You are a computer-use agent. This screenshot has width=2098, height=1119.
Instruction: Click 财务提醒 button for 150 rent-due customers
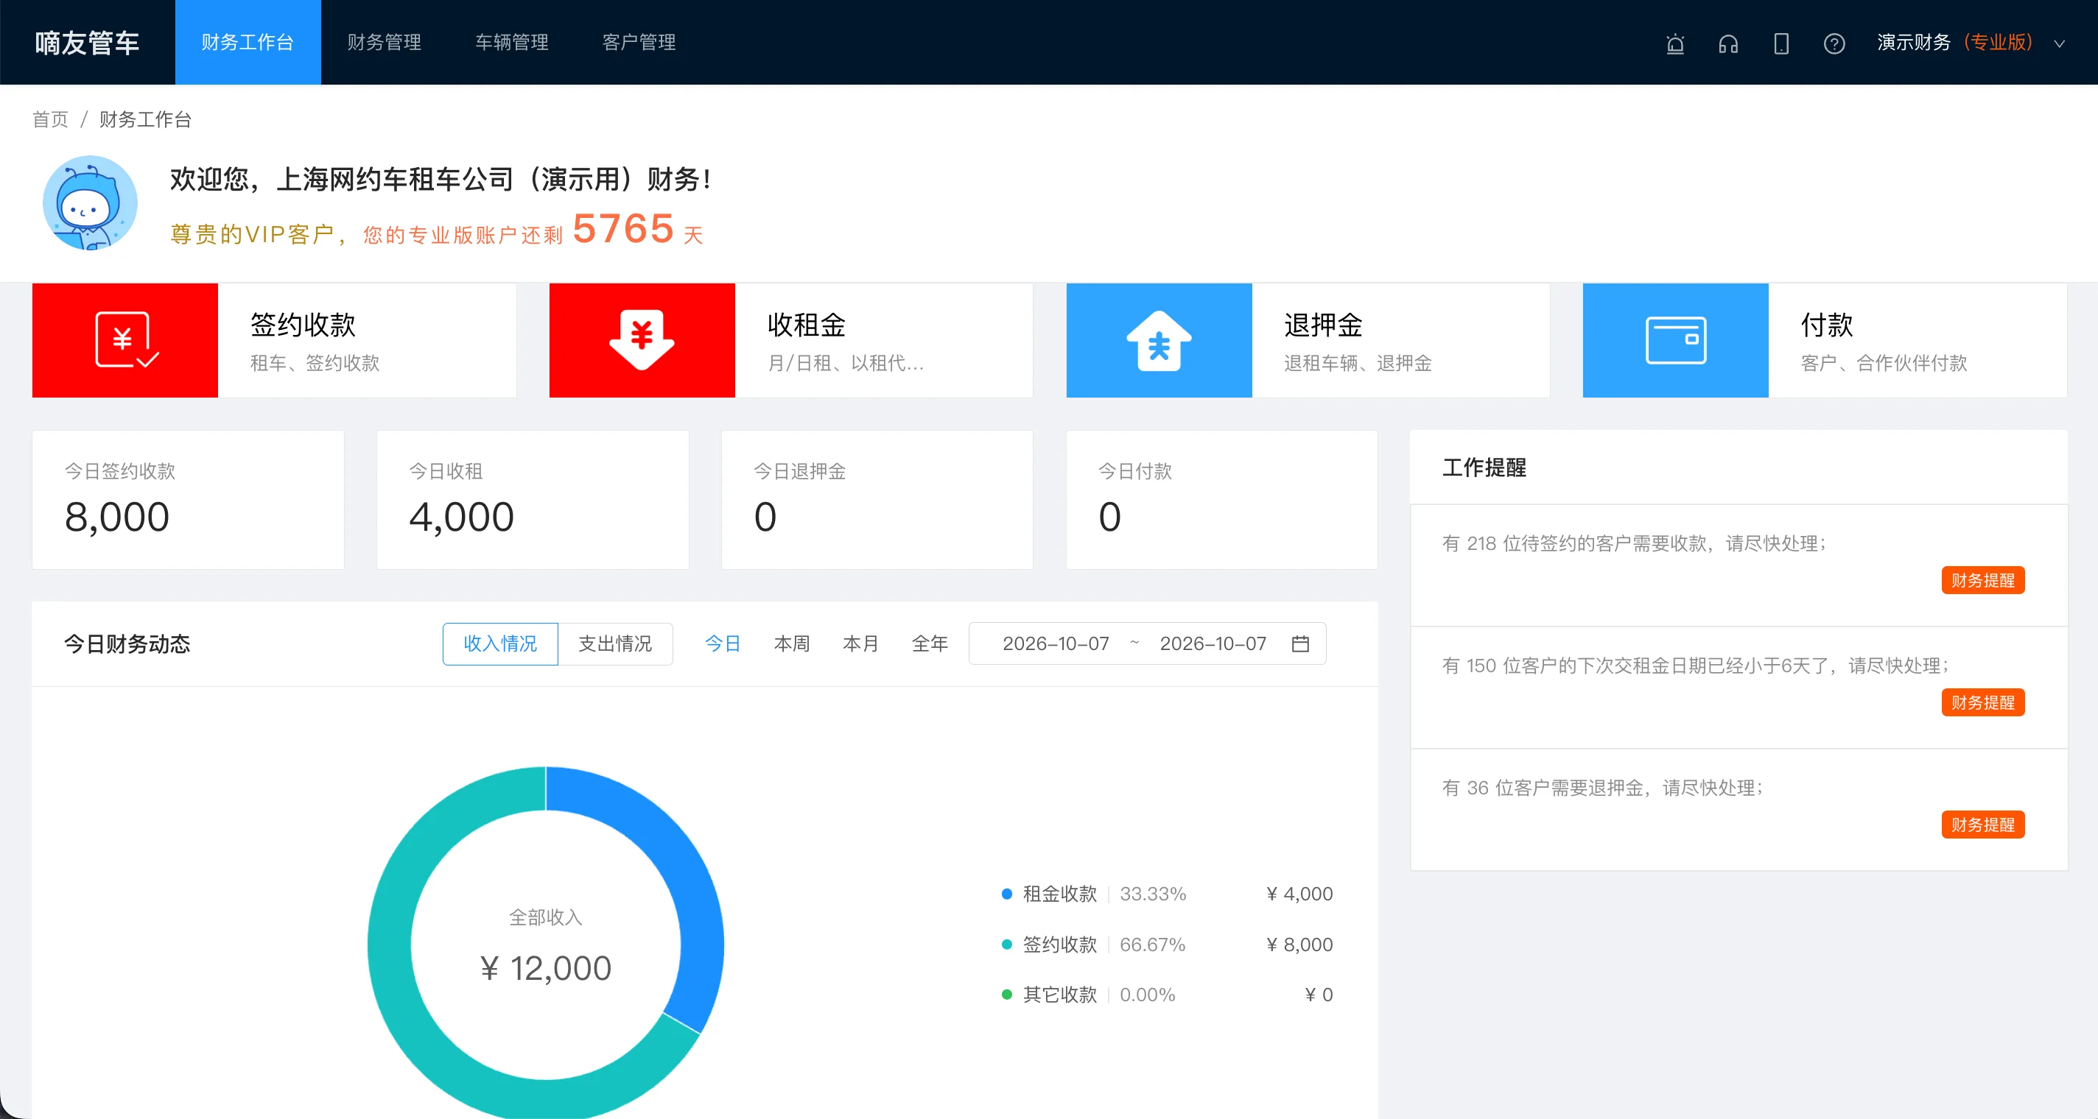(x=1982, y=702)
